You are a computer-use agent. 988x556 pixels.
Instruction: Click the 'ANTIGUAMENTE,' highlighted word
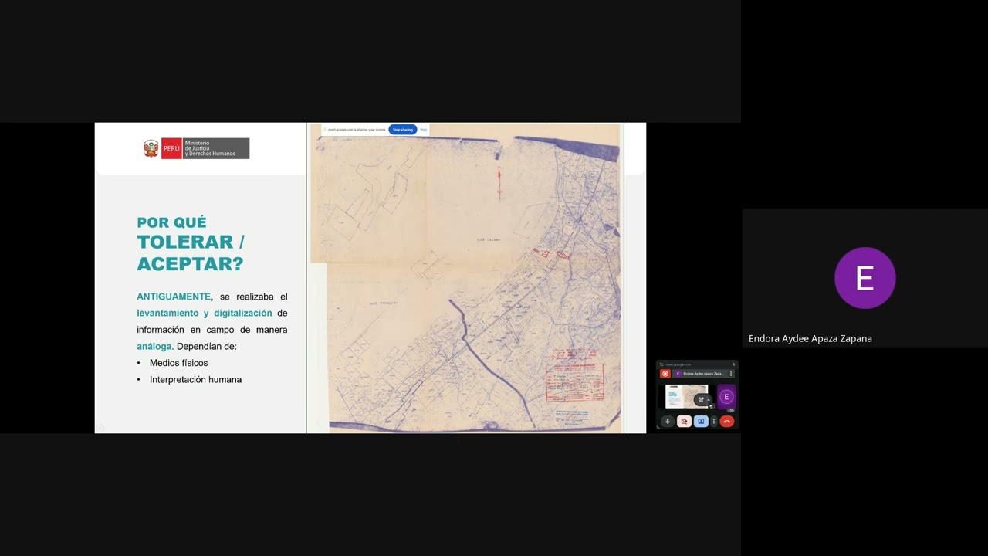pos(175,297)
